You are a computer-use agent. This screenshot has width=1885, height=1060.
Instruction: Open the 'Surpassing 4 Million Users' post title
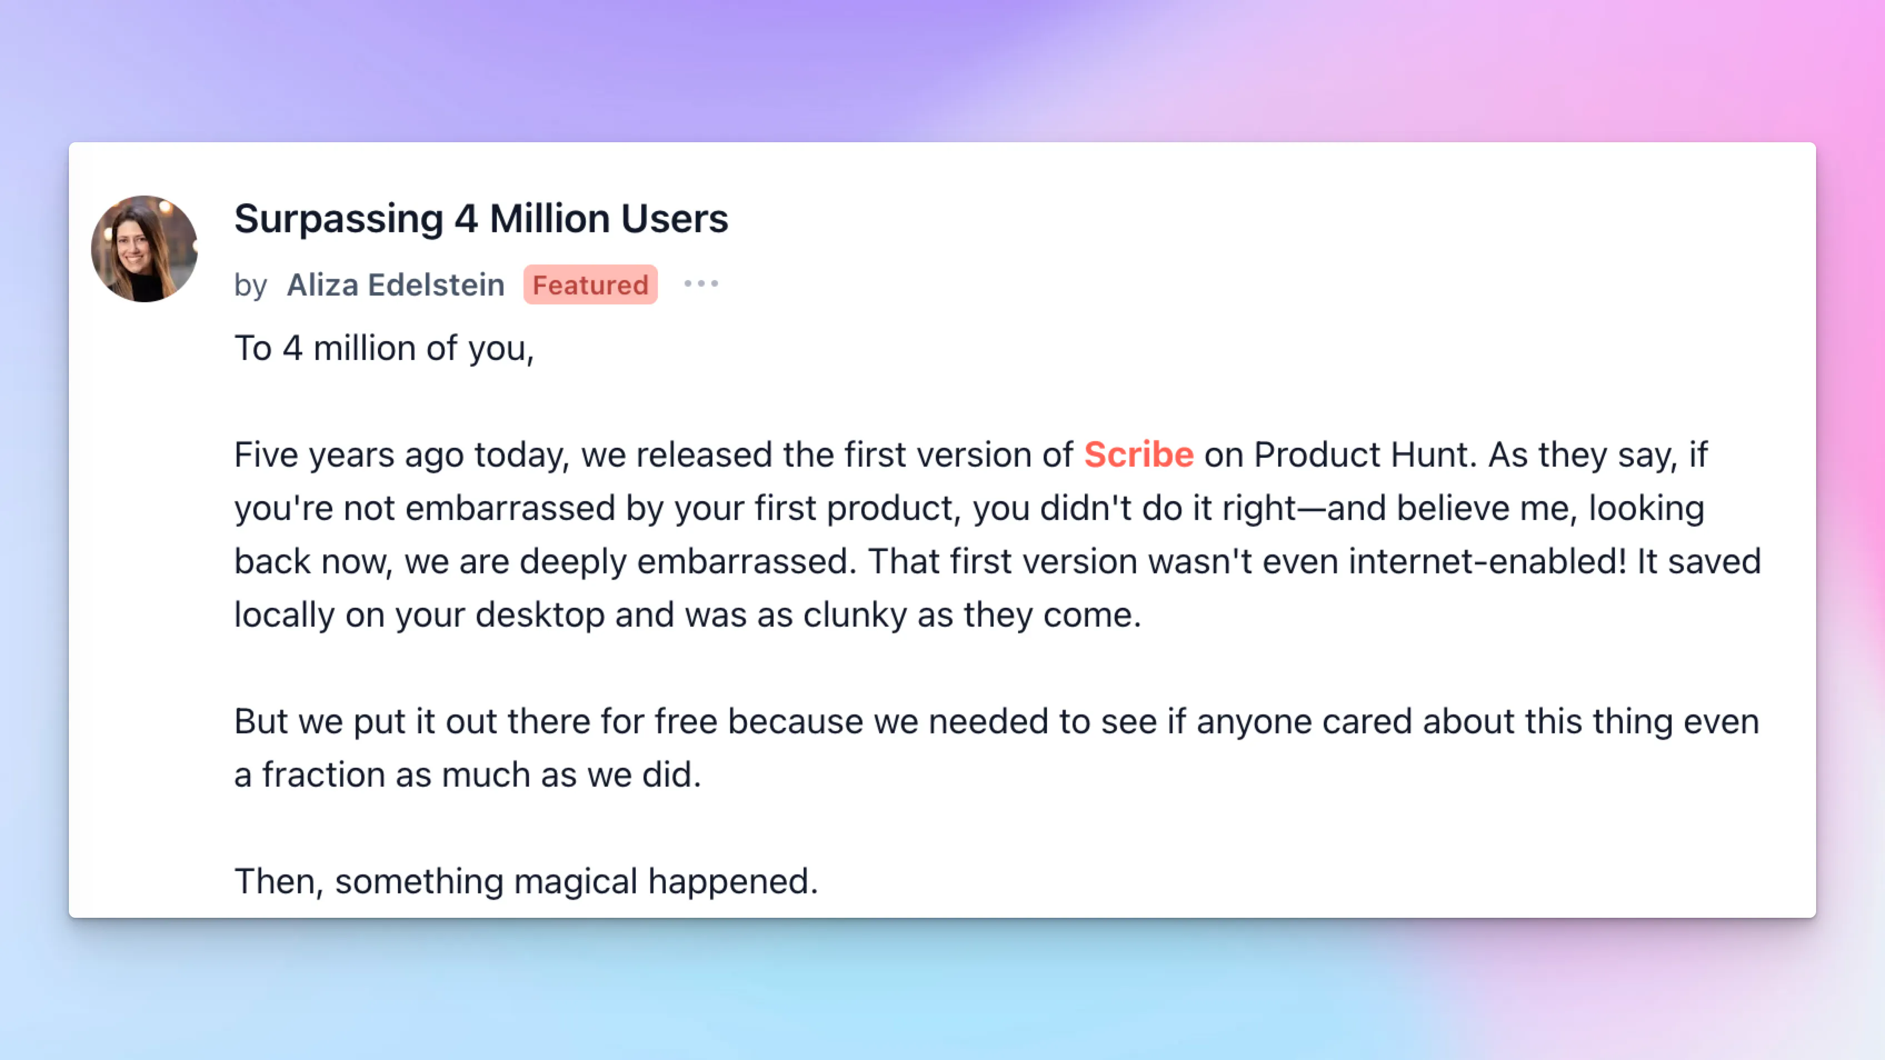click(x=481, y=219)
